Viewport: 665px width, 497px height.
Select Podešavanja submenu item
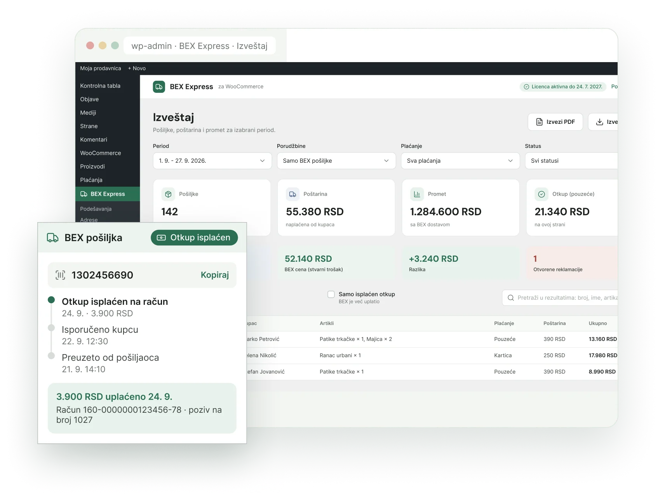click(96, 209)
